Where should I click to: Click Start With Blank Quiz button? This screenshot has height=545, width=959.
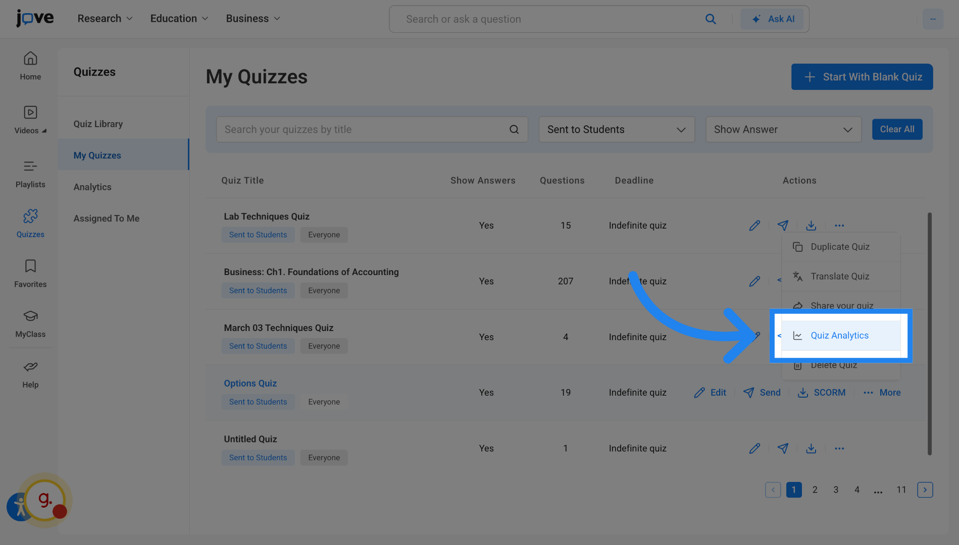[x=862, y=77]
